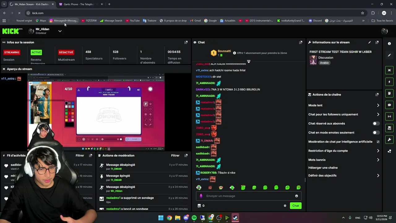Open Filtrer in Fil d'activités
Image resolution: width=396 pixels, height=223 pixels.
[80, 155]
